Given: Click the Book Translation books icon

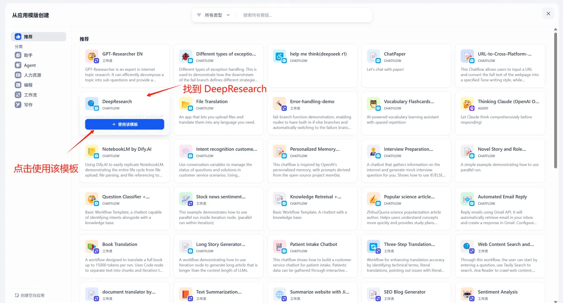Looking at the screenshot, I should pyautogui.click(x=92, y=246).
